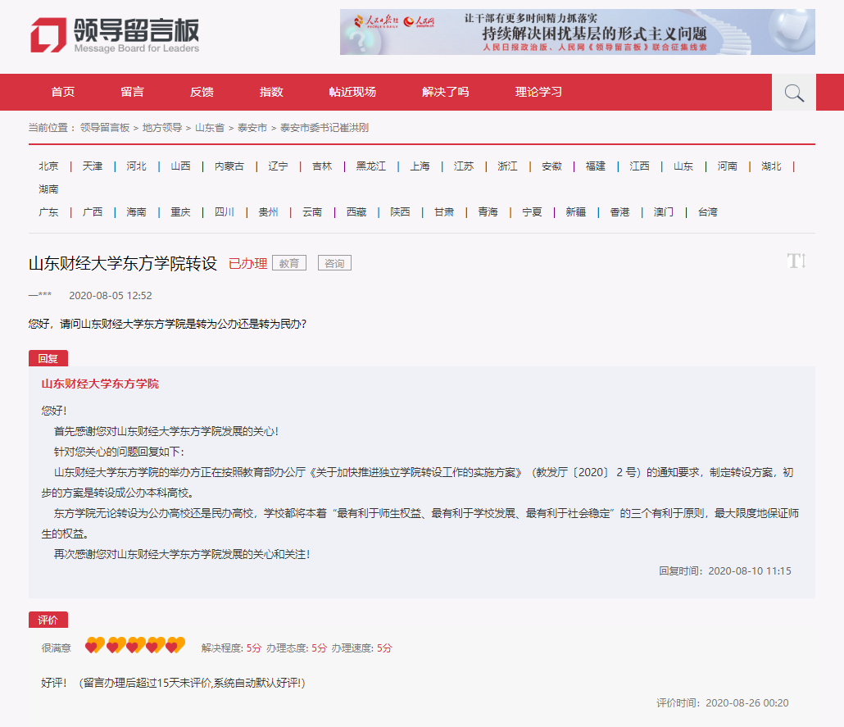Click the first heart rating icon
Screen dimensions: 844x727
(95, 646)
